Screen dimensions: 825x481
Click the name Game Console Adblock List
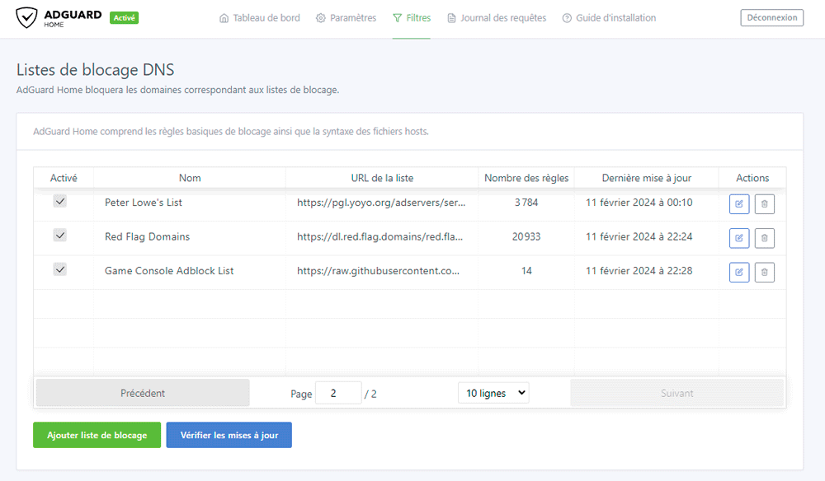(169, 271)
